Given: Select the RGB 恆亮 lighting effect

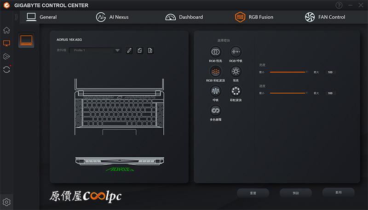Looking at the screenshot, I should 215,51.
